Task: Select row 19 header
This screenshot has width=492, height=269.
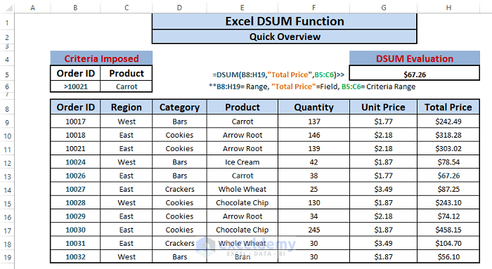Action: click(7, 257)
